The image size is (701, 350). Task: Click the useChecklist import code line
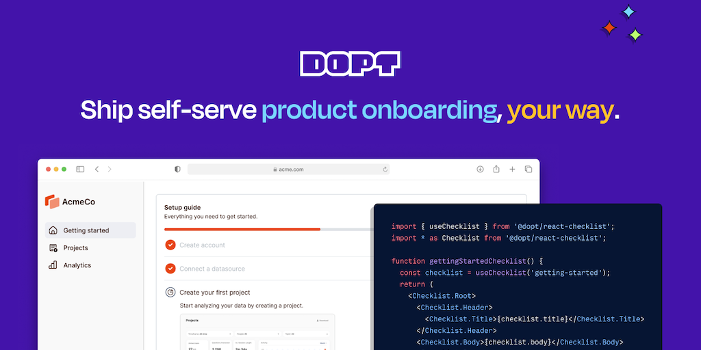(x=503, y=226)
